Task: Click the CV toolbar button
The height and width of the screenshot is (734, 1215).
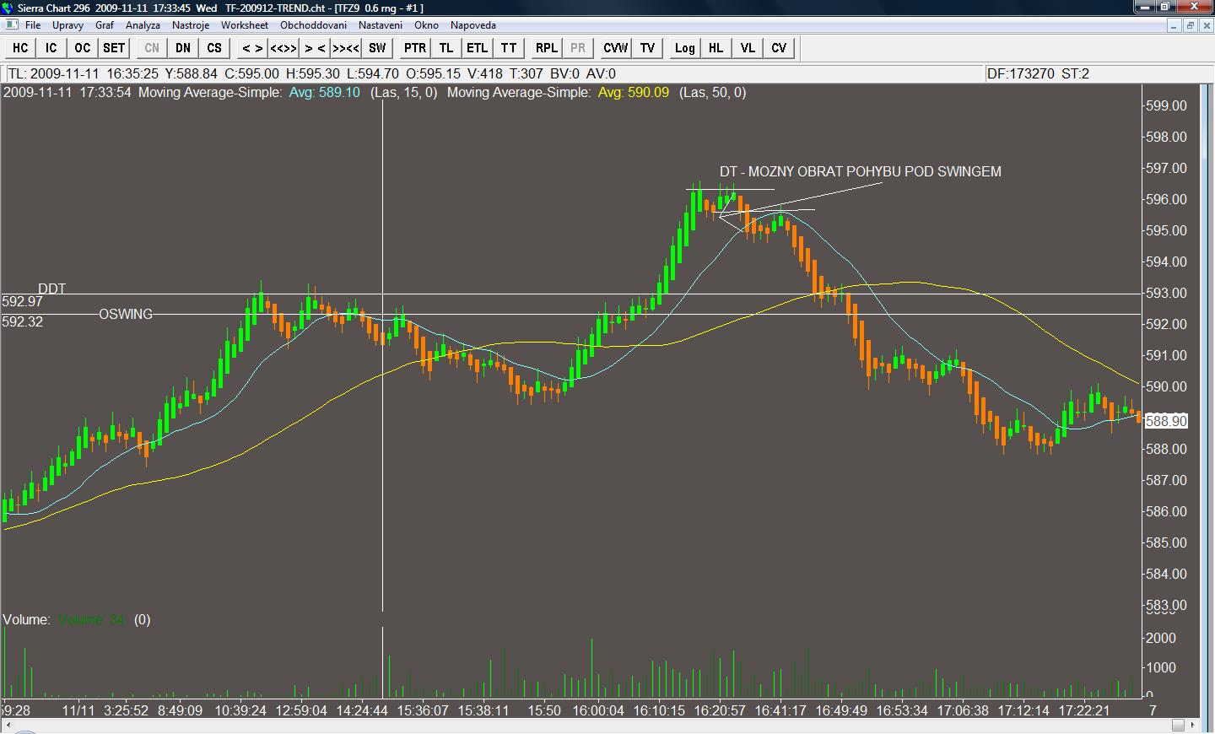Action: pos(779,48)
